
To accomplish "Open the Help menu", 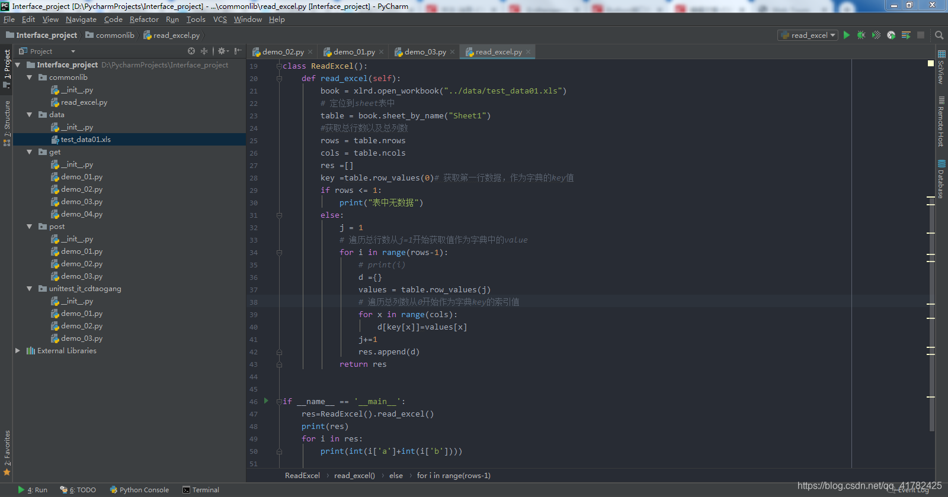I will pos(277,20).
